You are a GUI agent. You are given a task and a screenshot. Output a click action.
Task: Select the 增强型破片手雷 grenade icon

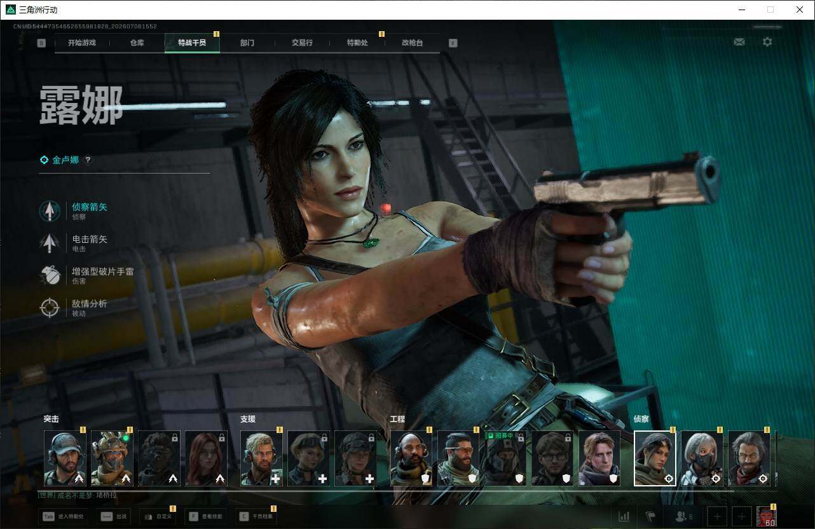(50, 275)
